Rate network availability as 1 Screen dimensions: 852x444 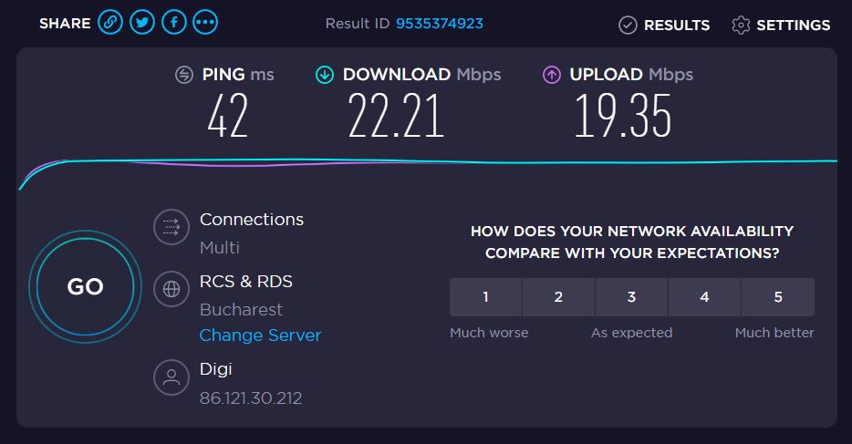[486, 297]
